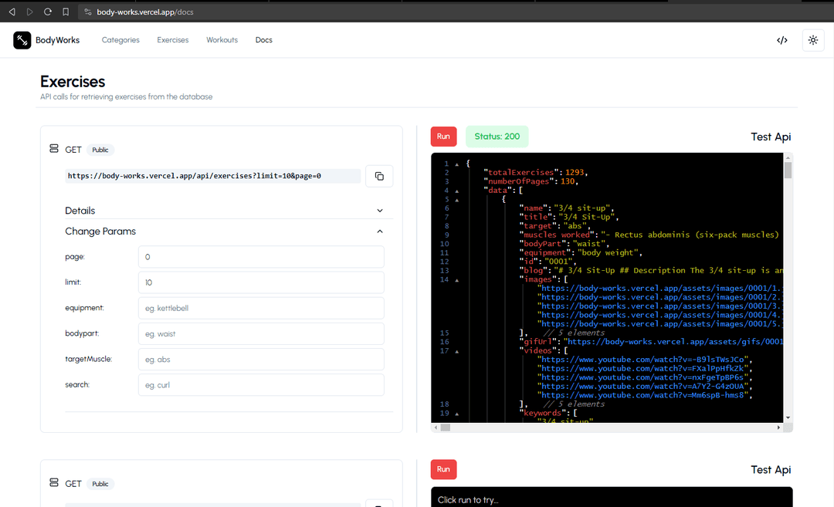Fold the keywords array at line 19
This screenshot has width=834, height=507.
coord(457,414)
